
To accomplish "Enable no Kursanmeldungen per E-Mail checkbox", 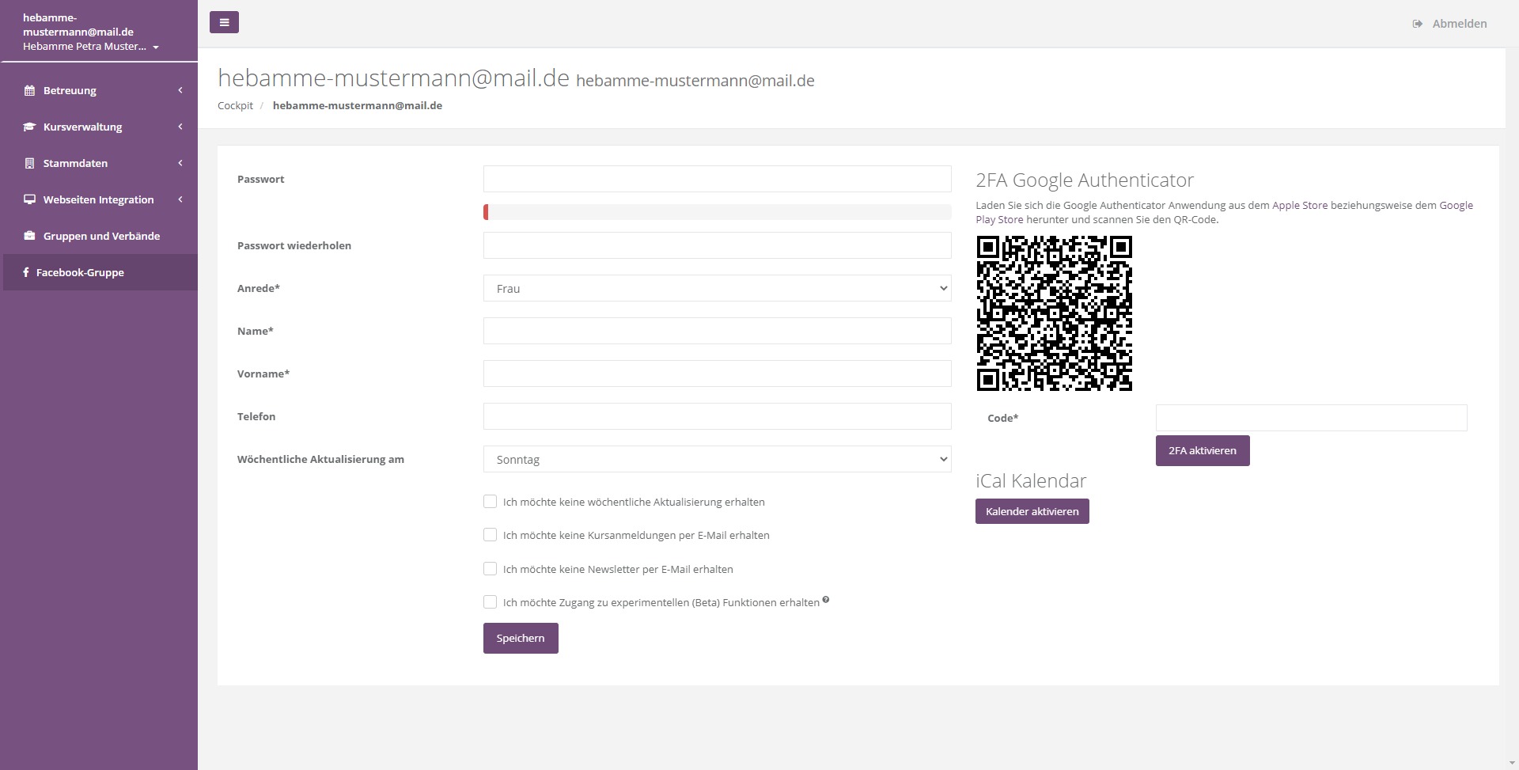I will pyautogui.click(x=490, y=535).
